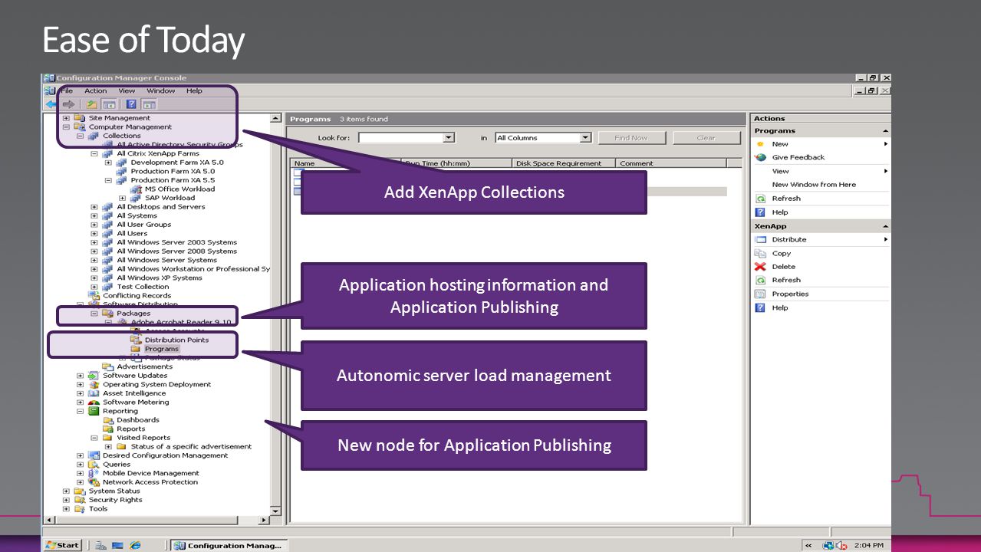
Task: Click the Disk Space Requirement column header
Action: pos(564,163)
